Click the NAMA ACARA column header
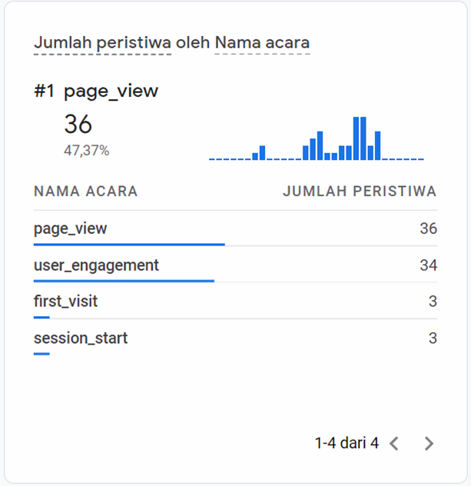 pos(86,191)
